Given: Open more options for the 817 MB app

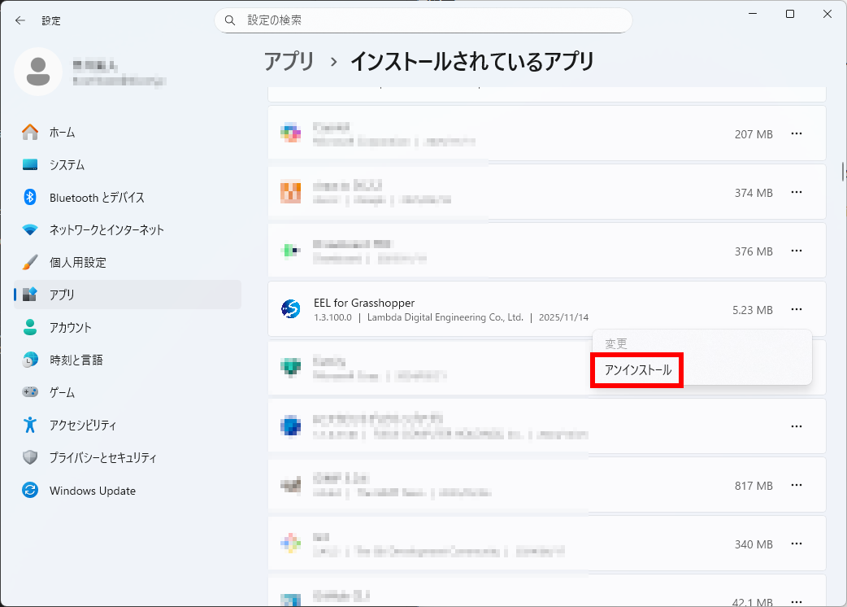Looking at the screenshot, I should (x=797, y=485).
